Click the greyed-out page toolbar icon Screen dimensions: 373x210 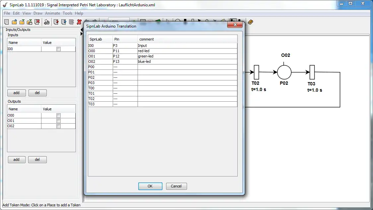click(x=71, y=22)
